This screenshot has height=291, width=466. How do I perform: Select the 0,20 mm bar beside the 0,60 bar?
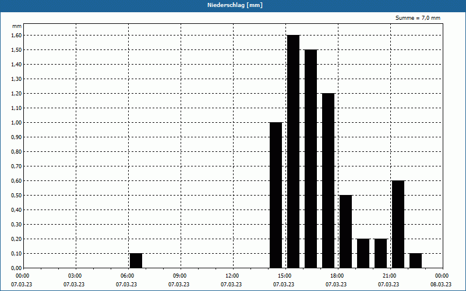(x=381, y=253)
